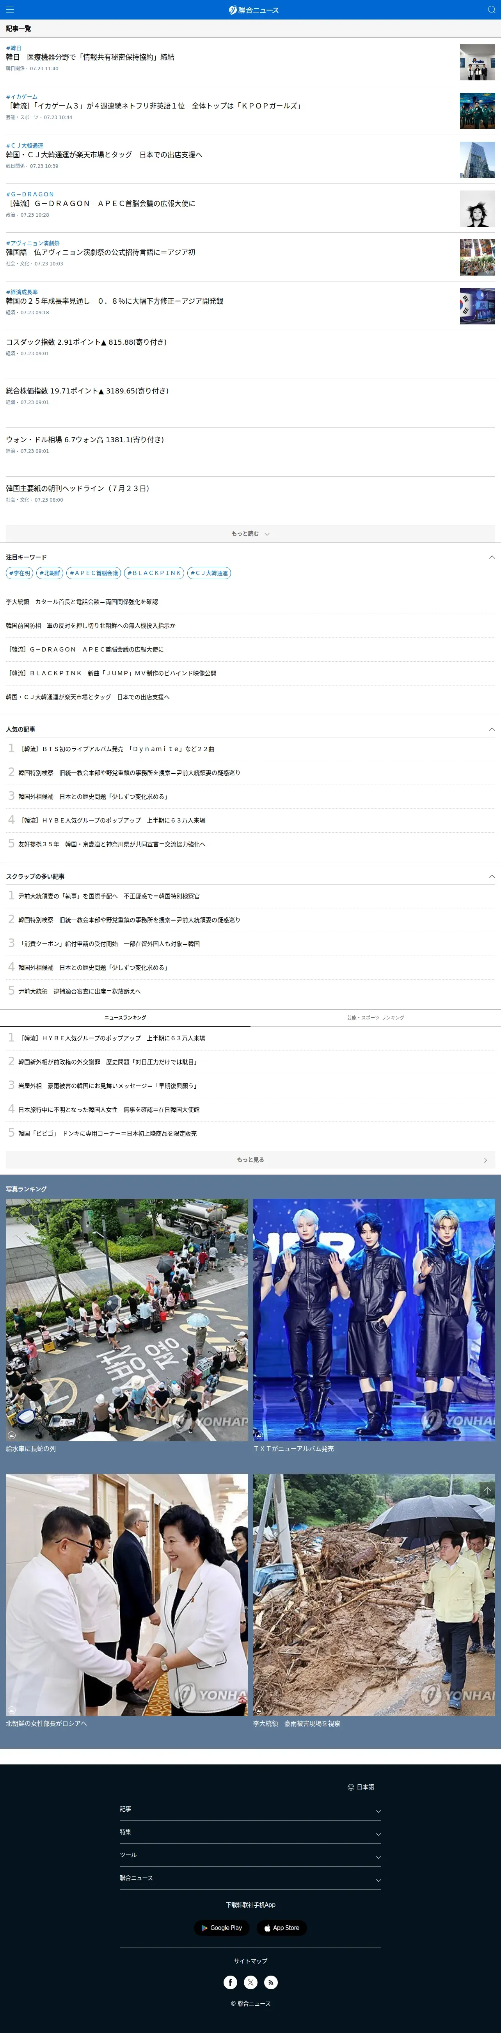Image resolution: width=501 pixels, height=2033 pixels.
Task: Click the もっと読む button
Action: pos(250,534)
